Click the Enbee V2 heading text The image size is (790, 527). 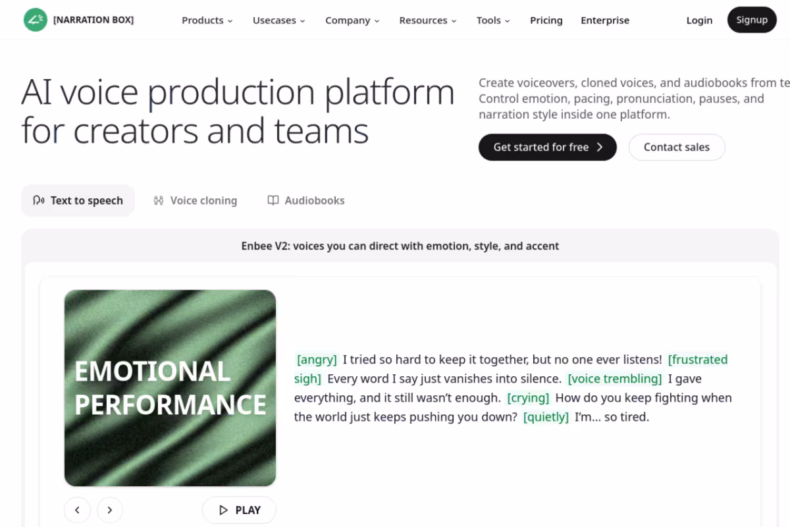click(x=400, y=246)
